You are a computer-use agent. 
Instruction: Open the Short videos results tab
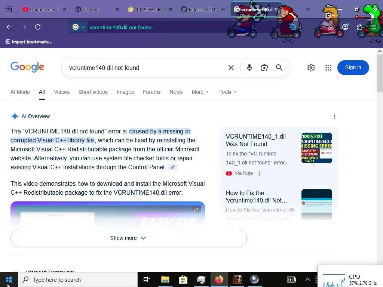coord(93,92)
